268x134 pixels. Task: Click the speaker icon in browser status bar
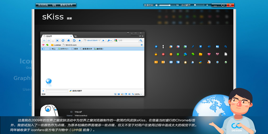[x=129, y=94]
